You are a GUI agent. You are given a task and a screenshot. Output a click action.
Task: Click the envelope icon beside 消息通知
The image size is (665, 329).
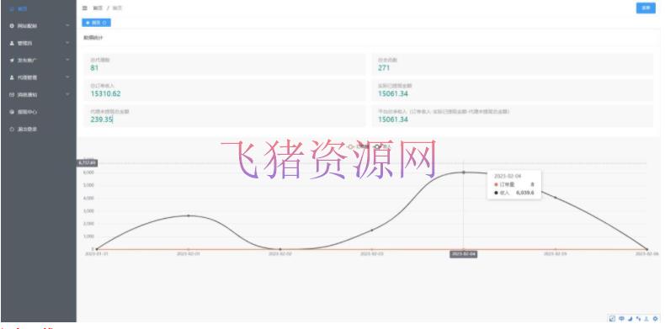tap(12, 95)
